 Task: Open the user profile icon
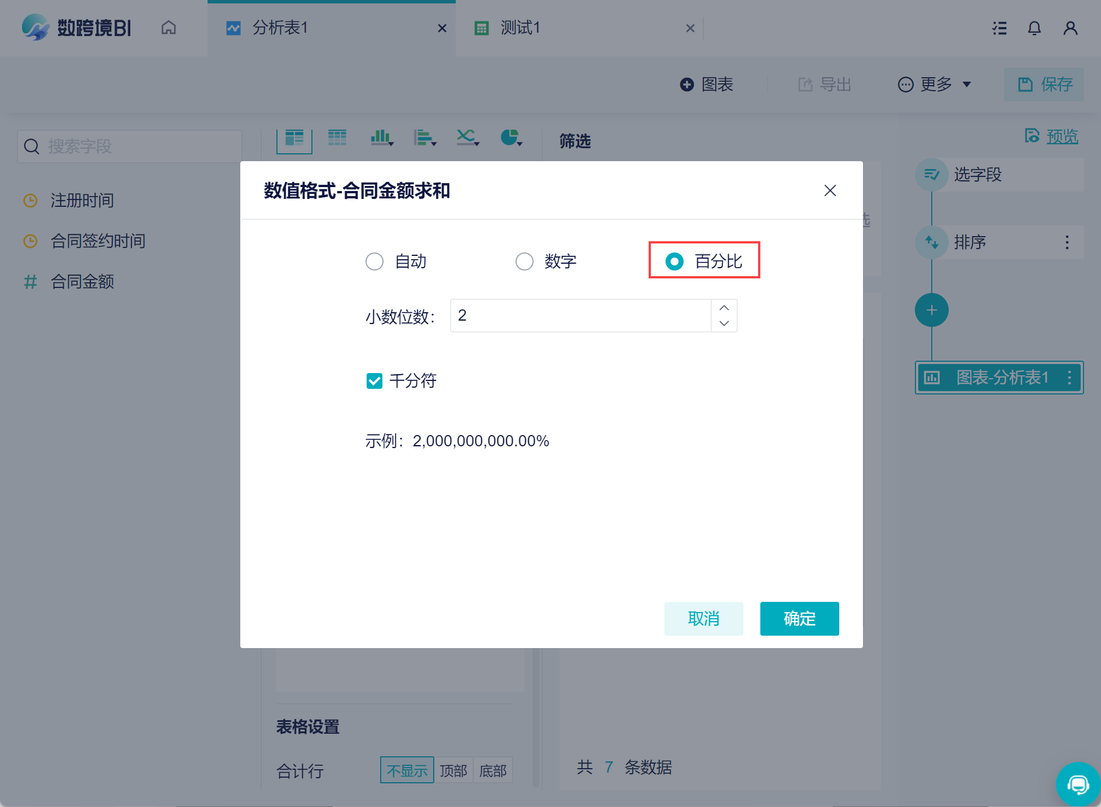[x=1070, y=28]
